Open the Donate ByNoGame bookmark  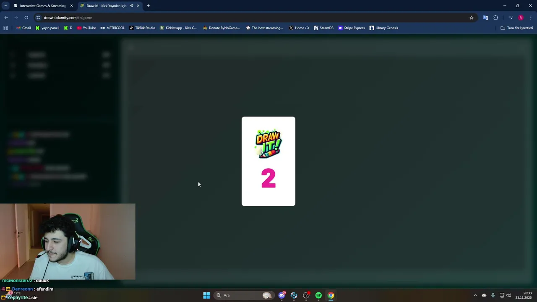222,28
